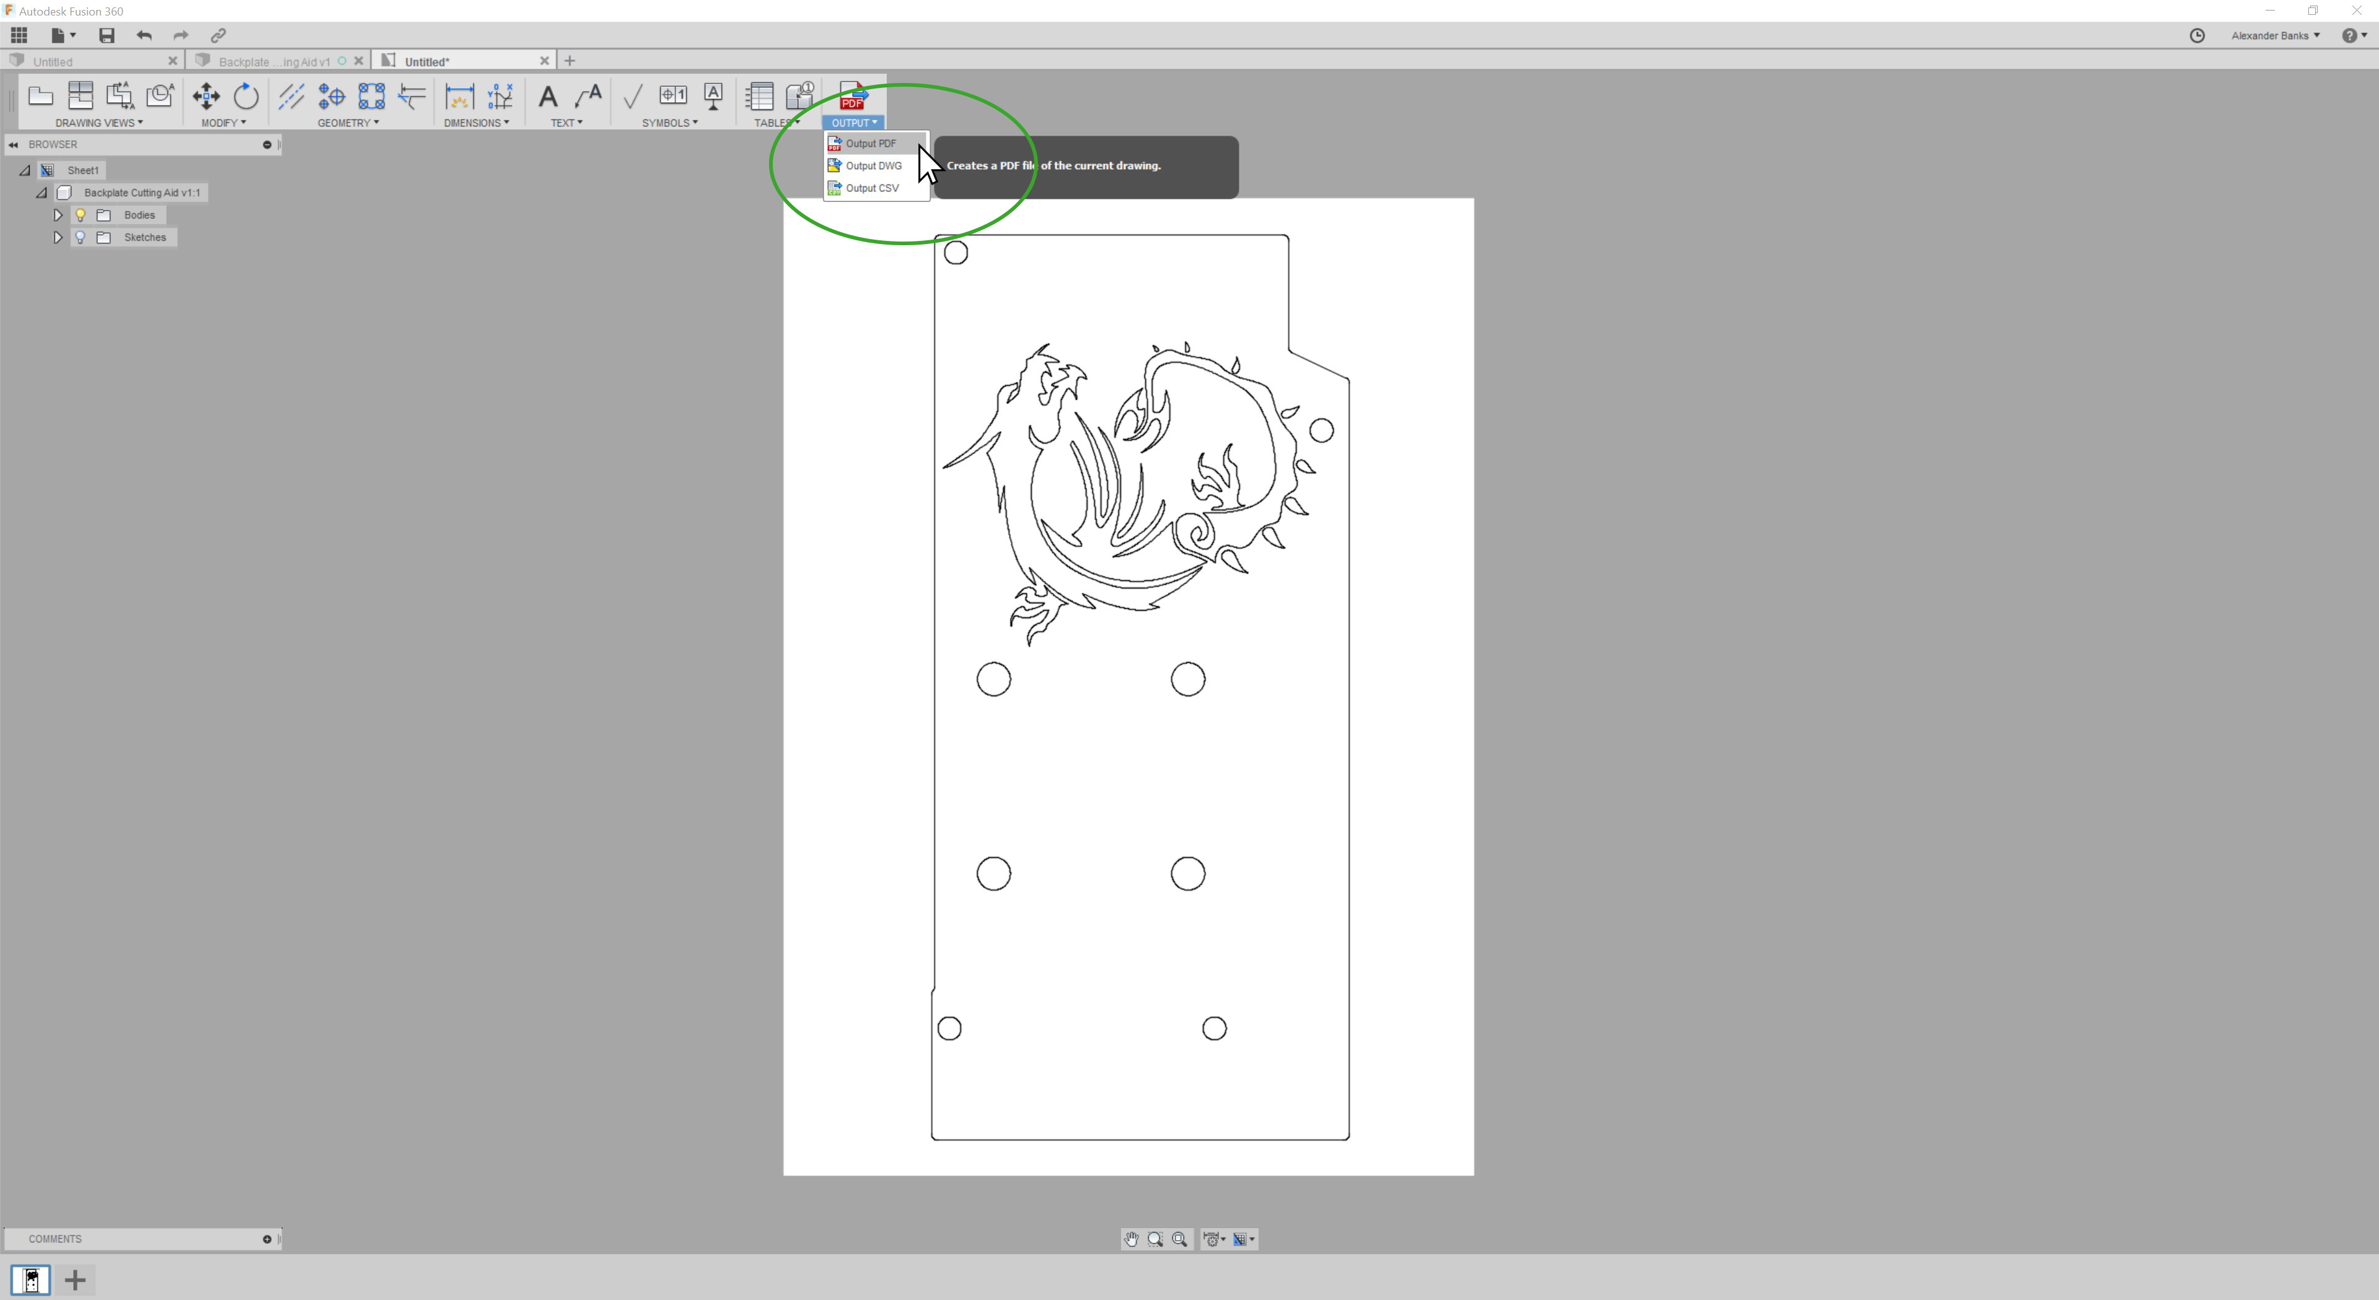Screen dimensions: 2379x1300
Task: Toggle the Comments panel pin dot
Action: click(267, 1239)
